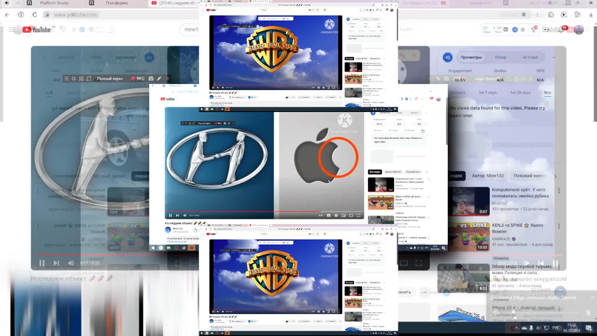Select the 1st 7 days range filter
The height and width of the screenshot is (336, 597).
click(x=488, y=93)
